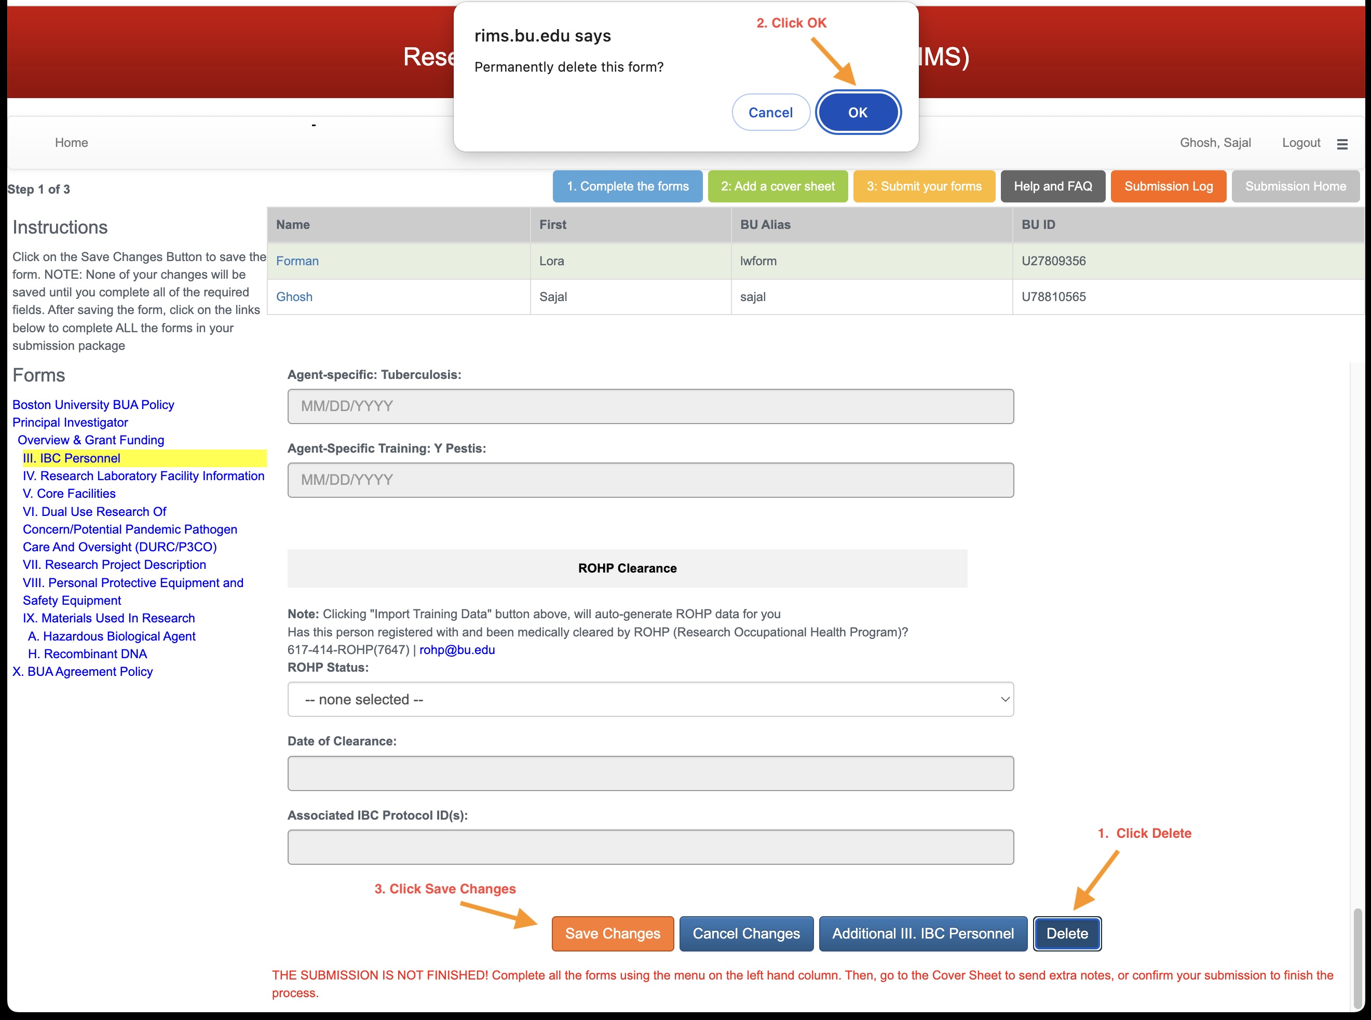
Task: Open VII. Research Project Description form
Action: tap(114, 565)
